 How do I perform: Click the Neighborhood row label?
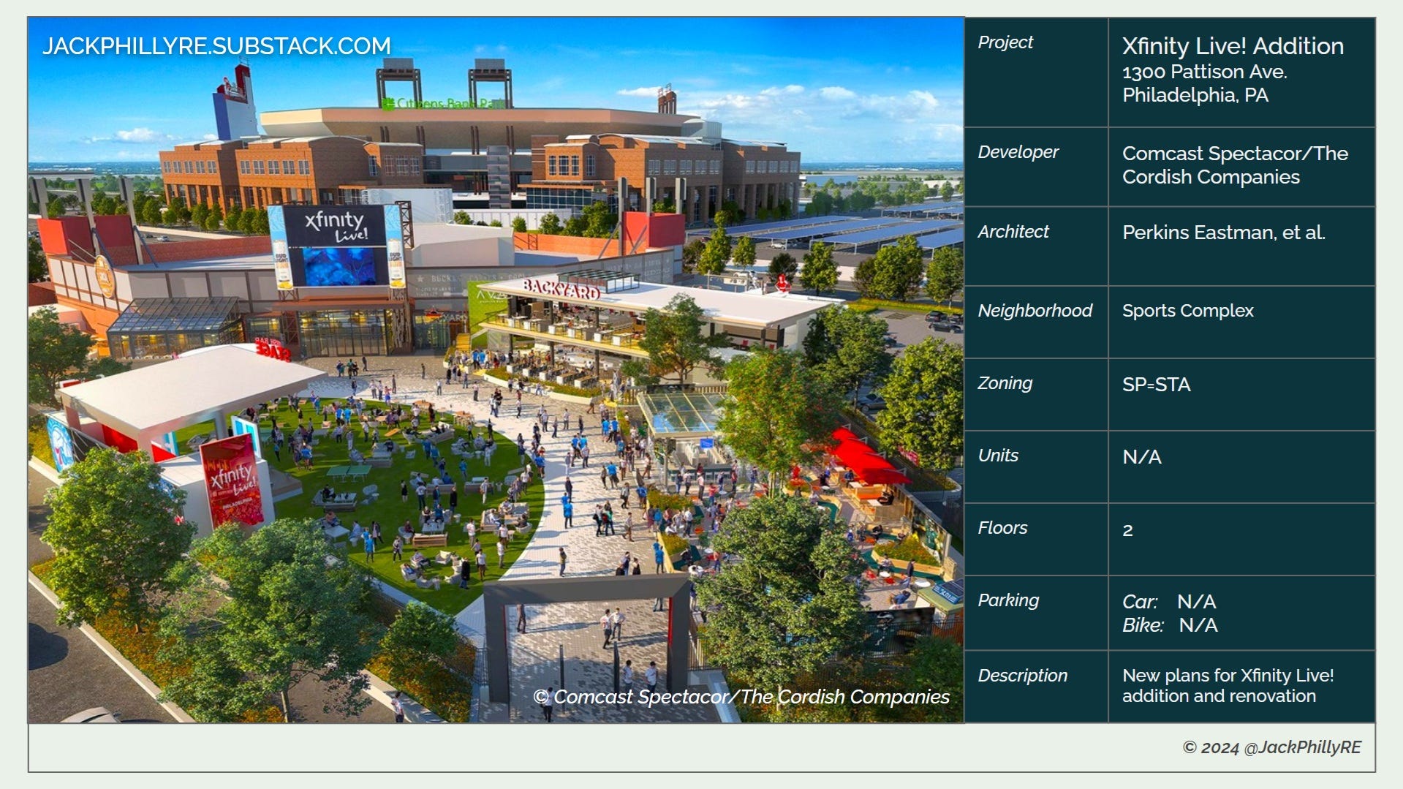coord(1035,311)
